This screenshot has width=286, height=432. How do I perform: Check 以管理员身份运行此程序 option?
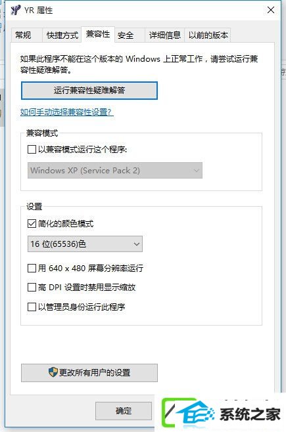tap(32, 307)
